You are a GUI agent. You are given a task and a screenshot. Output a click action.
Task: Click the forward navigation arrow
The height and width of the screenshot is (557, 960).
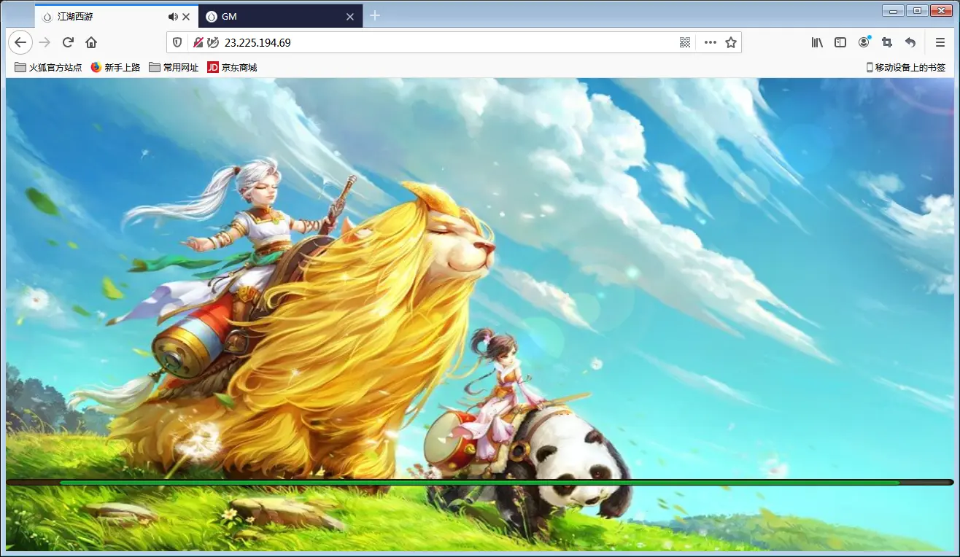[x=44, y=42]
